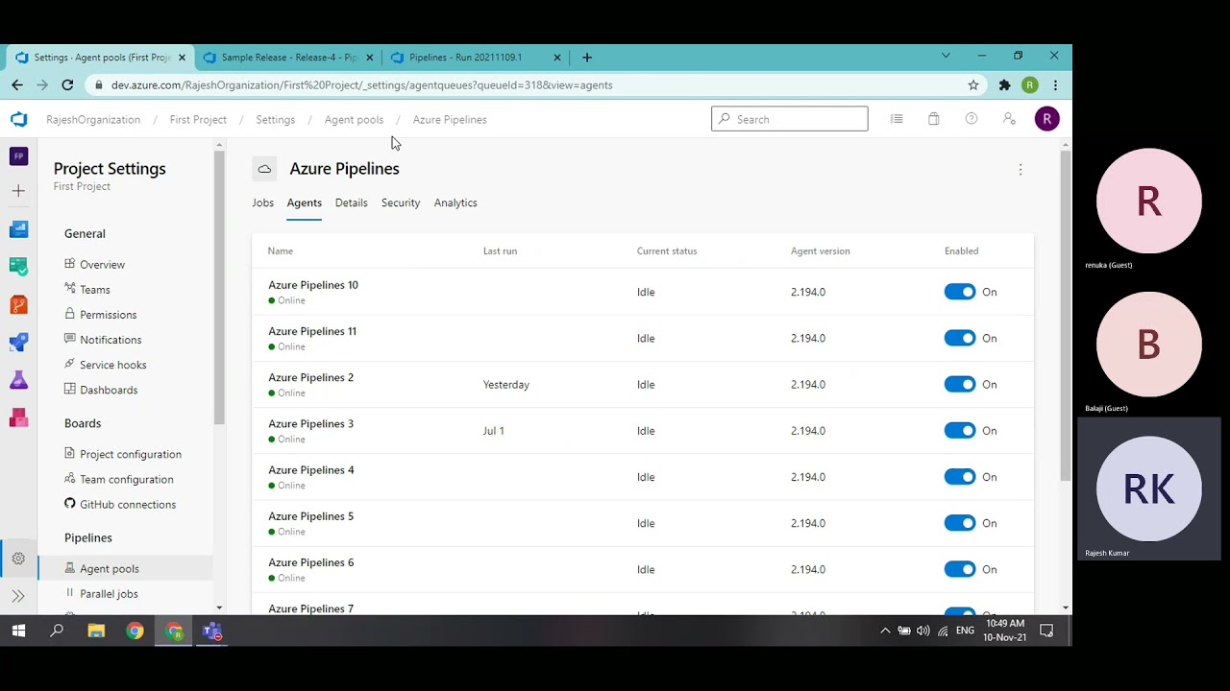
Task: Open Microsoft Teams from taskbar
Action: pos(212,631)
